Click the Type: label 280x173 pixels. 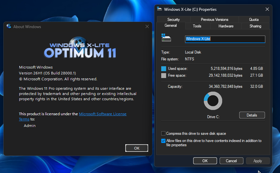coord(165,52)
